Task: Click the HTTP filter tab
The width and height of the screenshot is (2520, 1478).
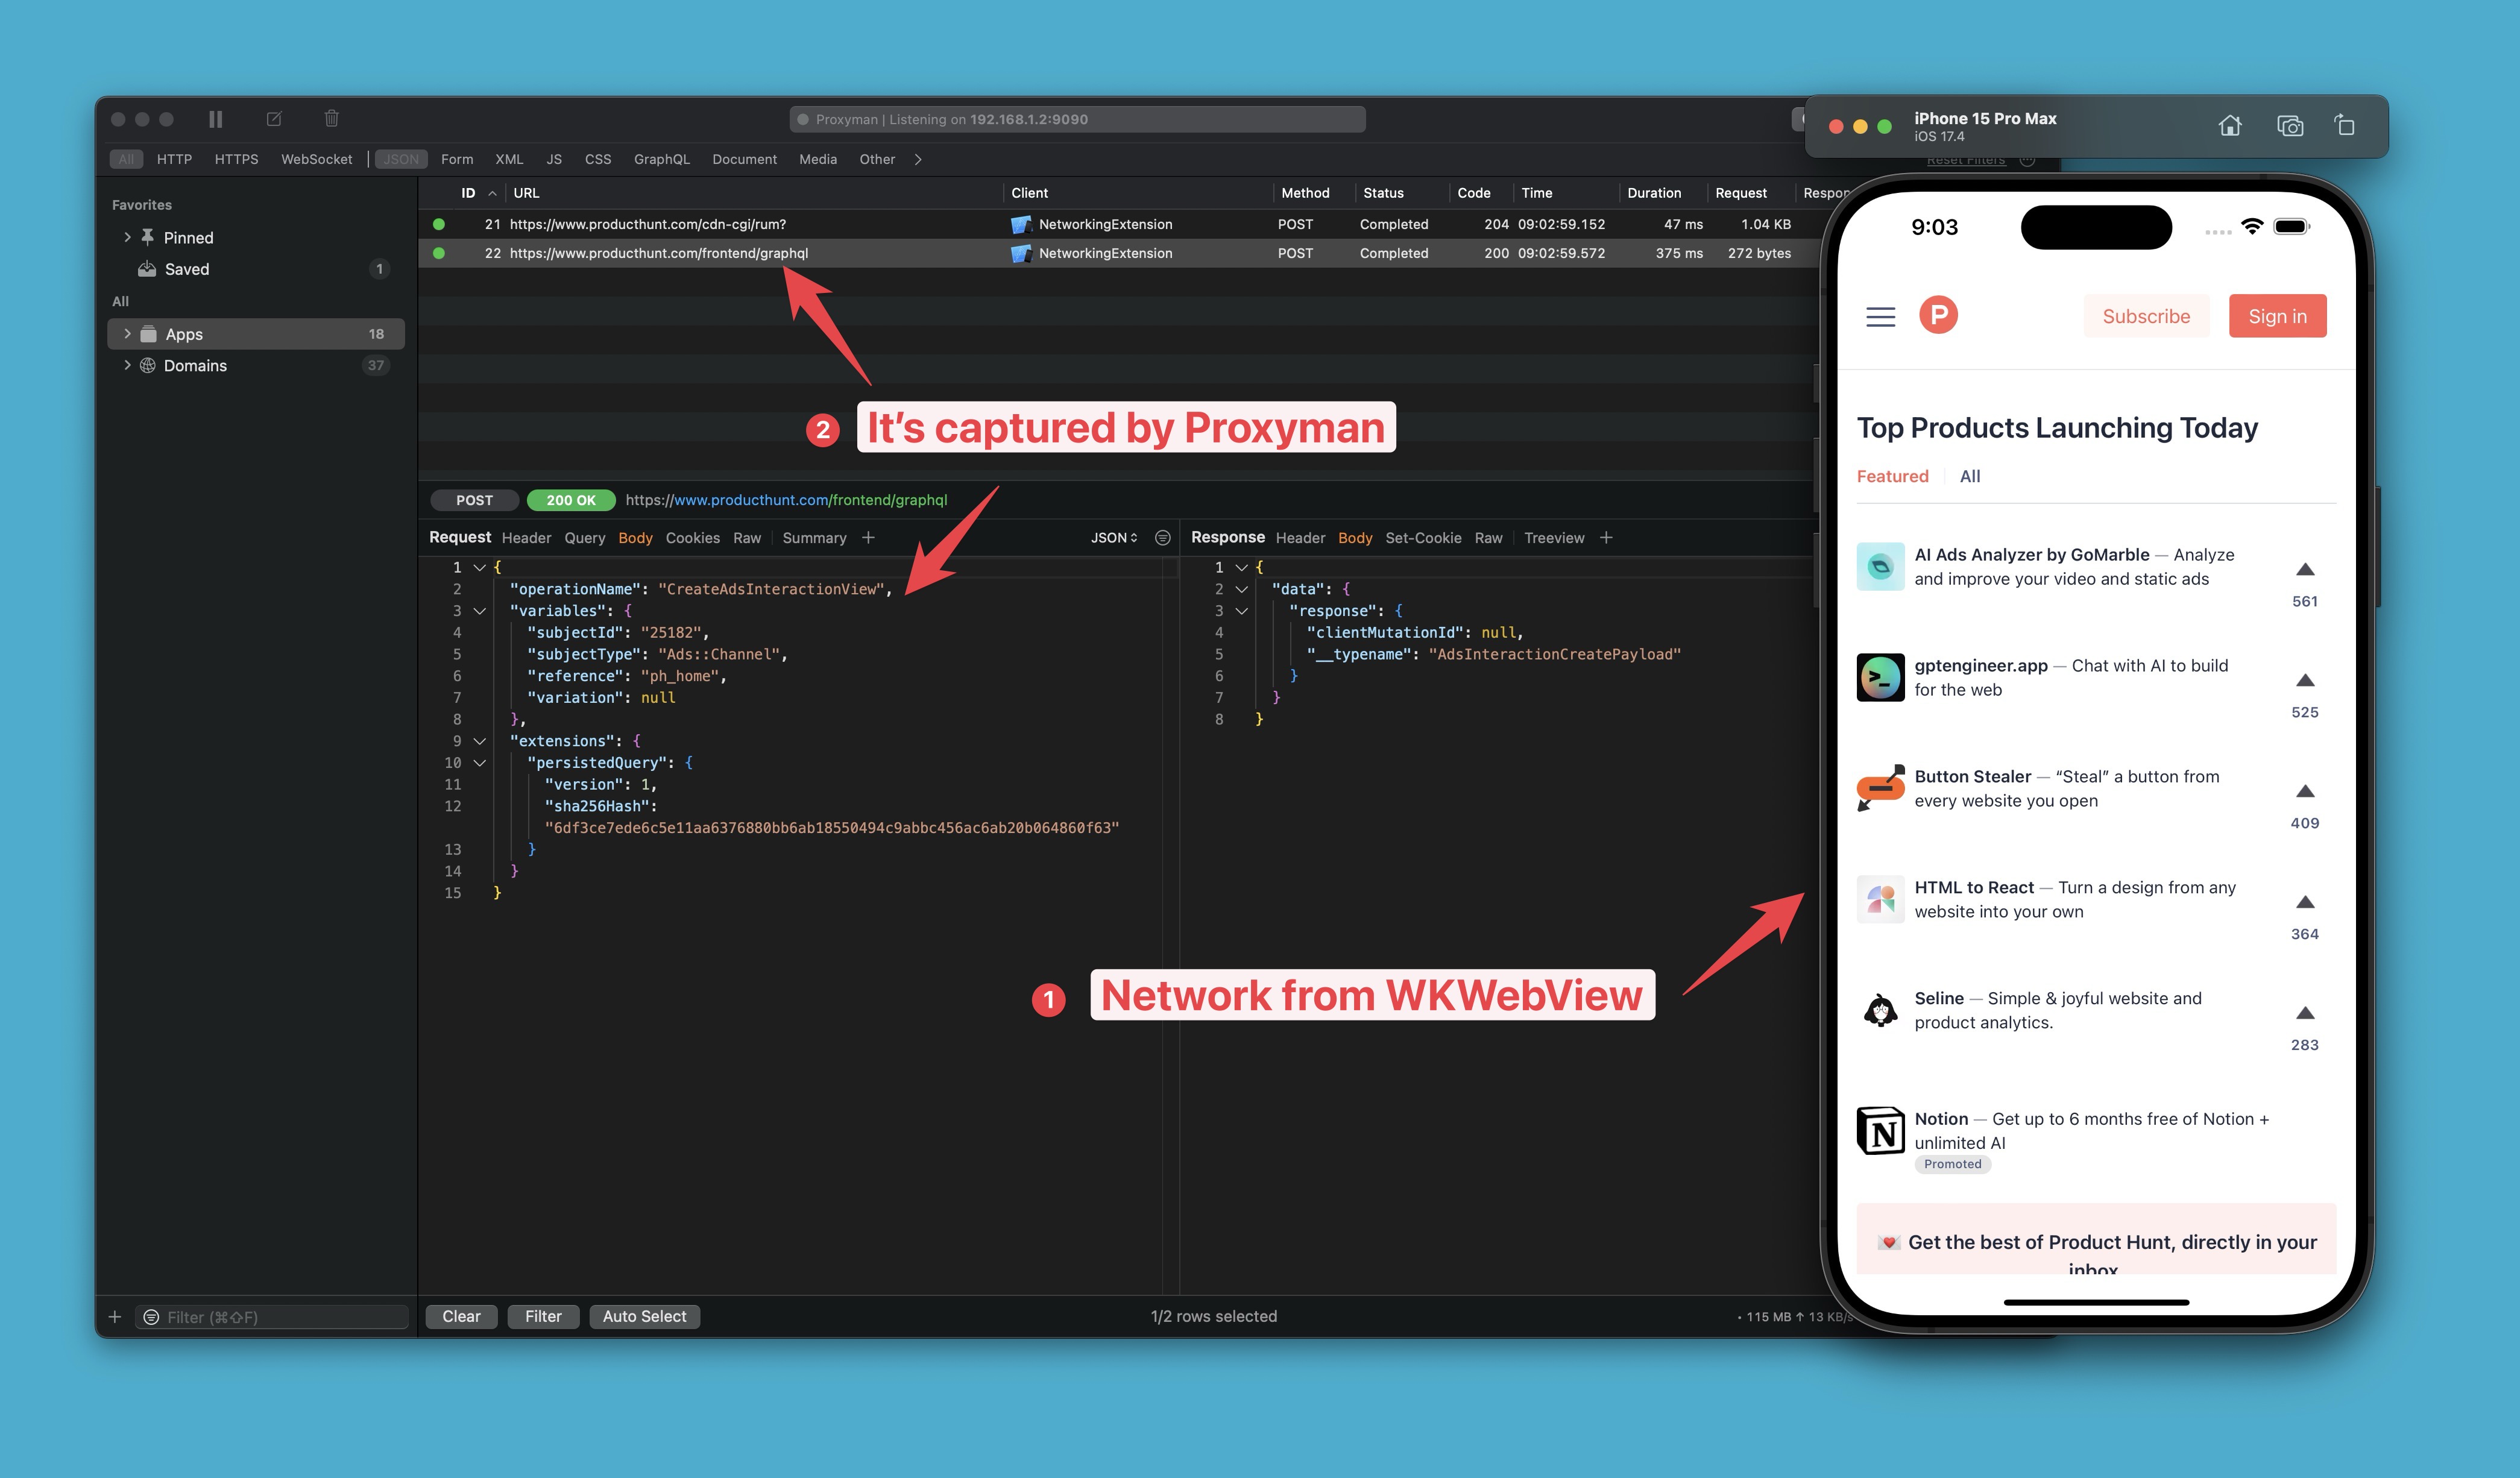Action: point(172,159)
